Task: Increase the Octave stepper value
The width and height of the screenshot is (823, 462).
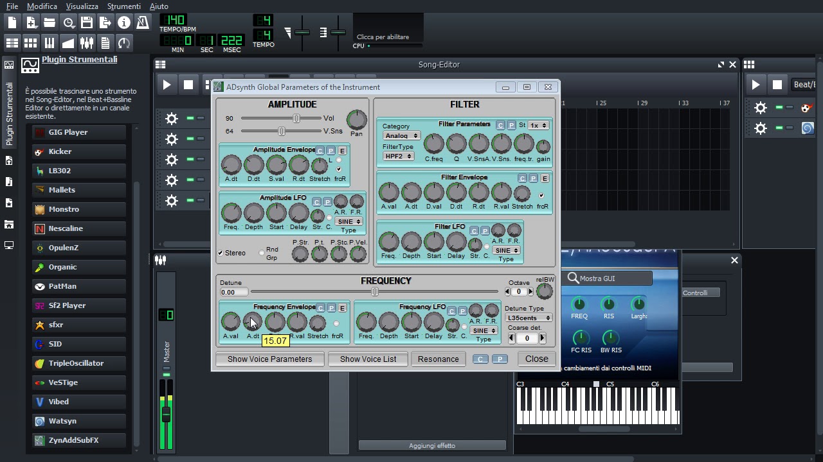Action: (530, 291)
